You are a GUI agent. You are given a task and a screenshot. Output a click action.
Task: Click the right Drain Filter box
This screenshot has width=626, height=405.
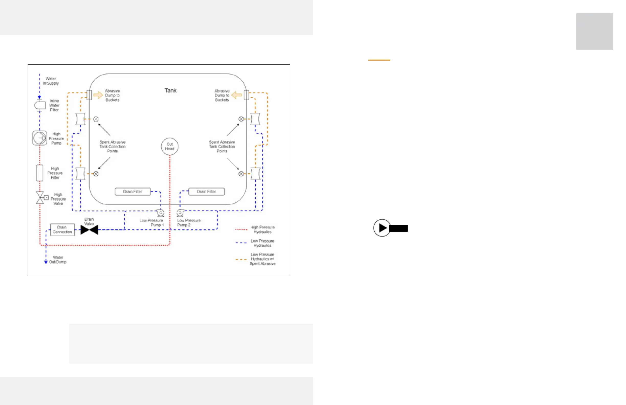click(x=206, y=192)
